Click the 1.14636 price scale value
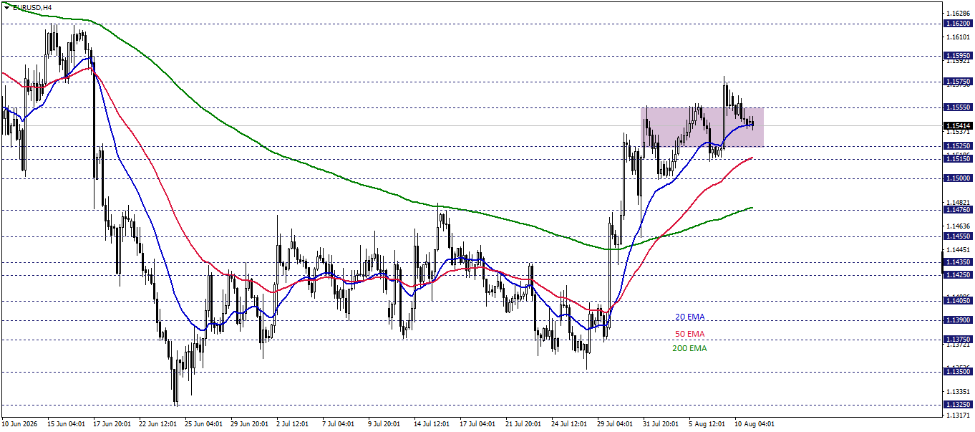This screenshot has width=975, height=432. 958,226
